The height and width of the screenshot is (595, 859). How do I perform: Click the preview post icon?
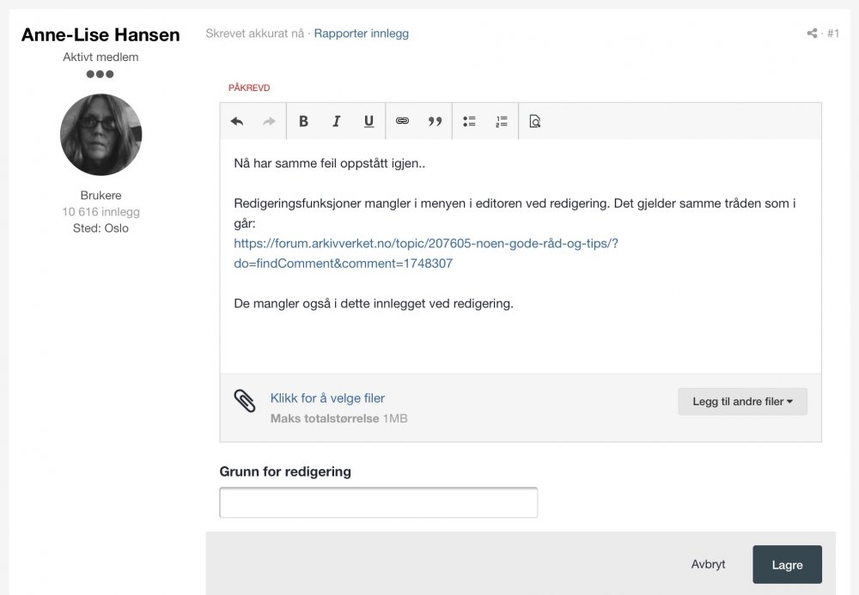point(535,122)
